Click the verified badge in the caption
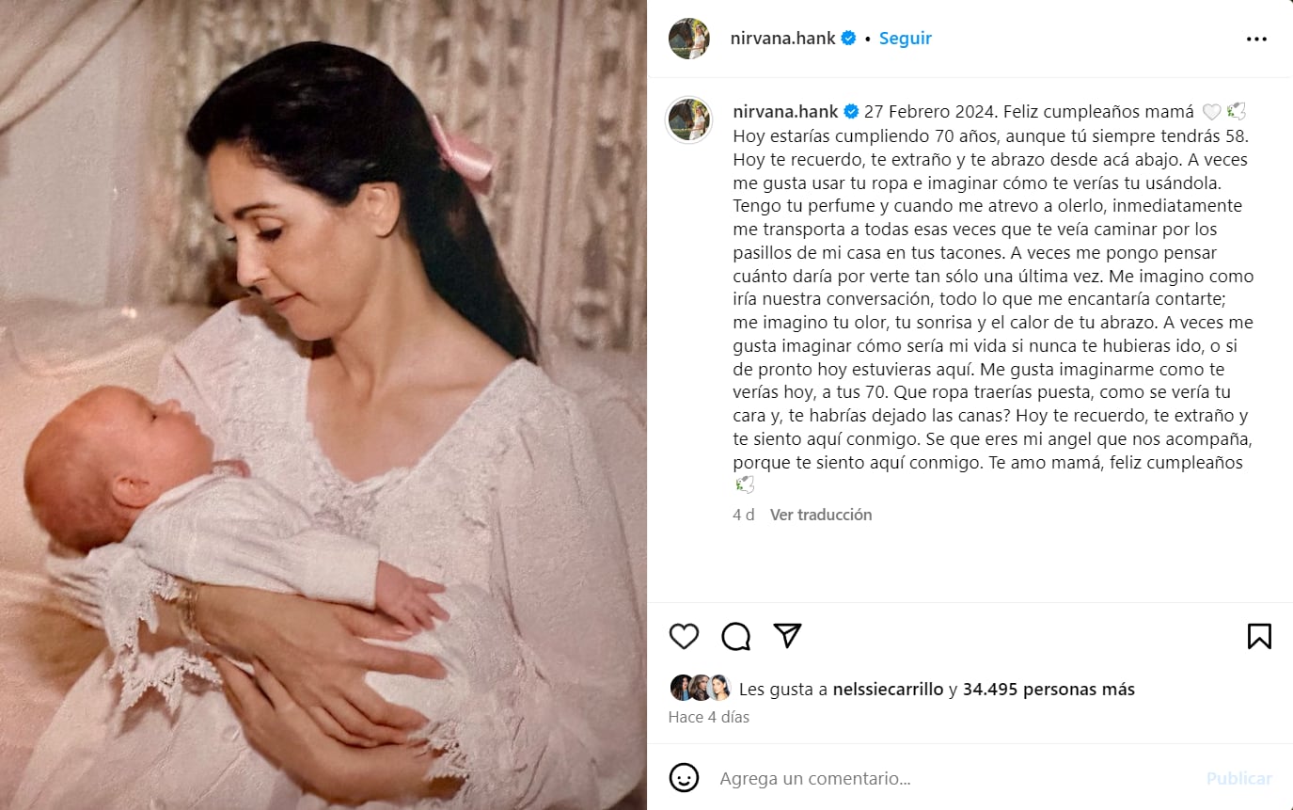 851,112
